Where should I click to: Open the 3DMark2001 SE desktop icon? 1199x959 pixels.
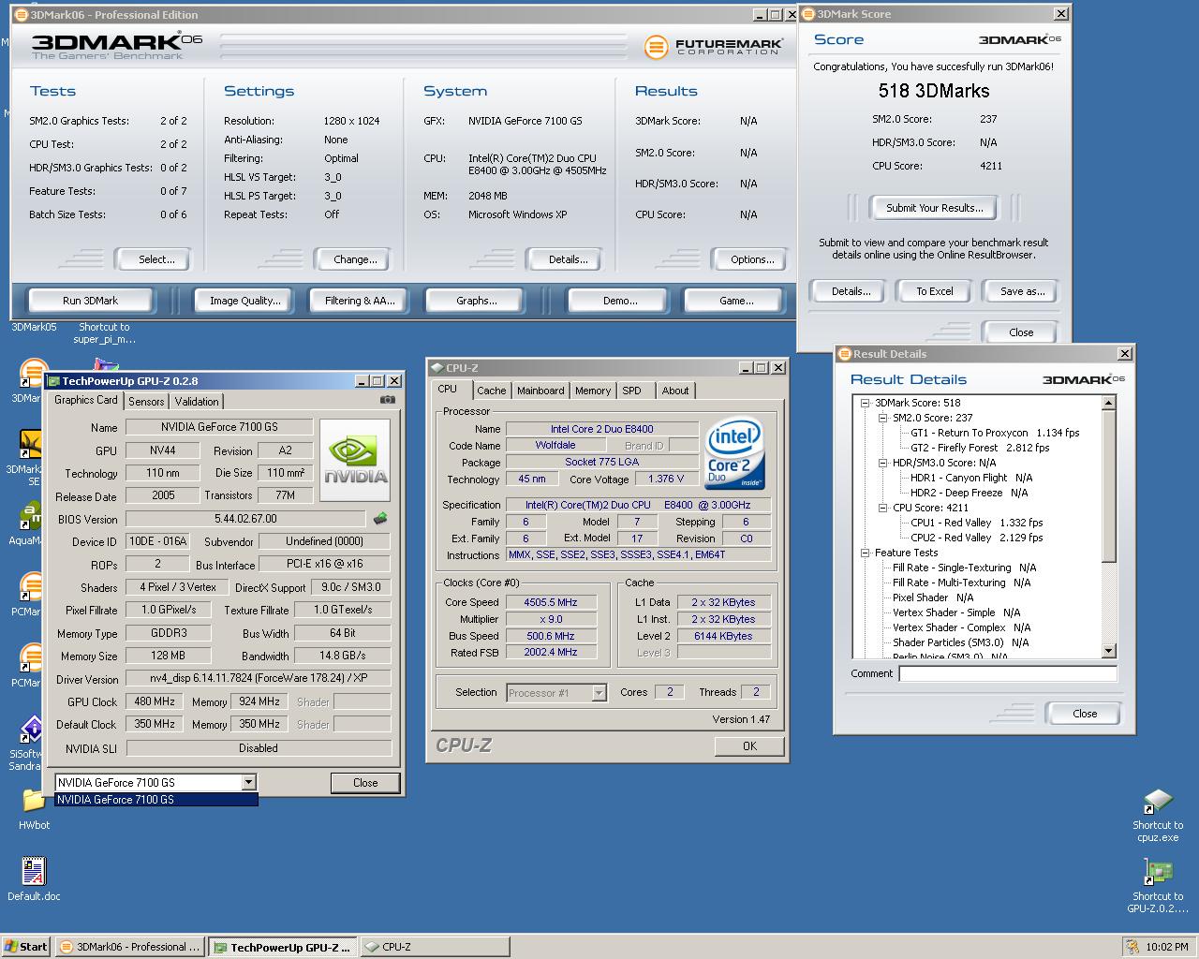30,445
